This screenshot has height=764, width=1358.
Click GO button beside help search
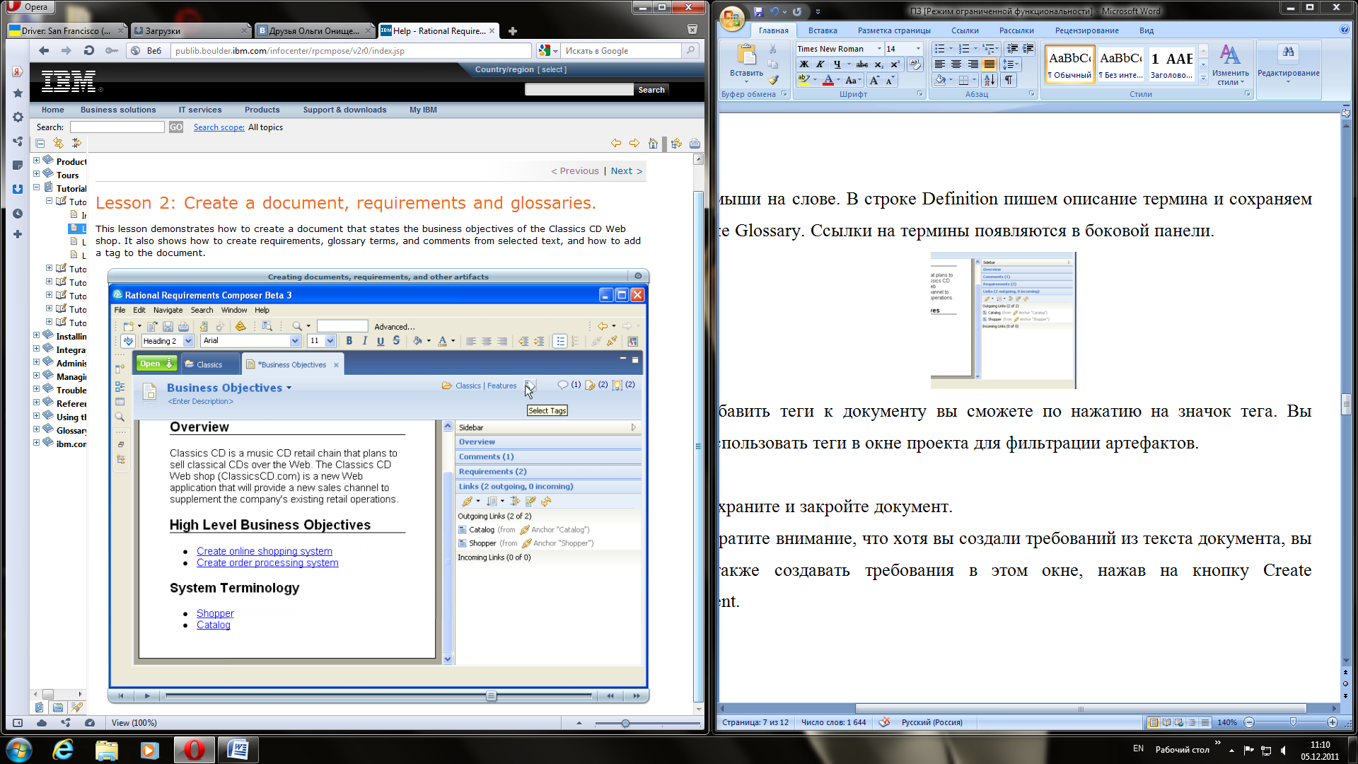(x=175, y=127)
